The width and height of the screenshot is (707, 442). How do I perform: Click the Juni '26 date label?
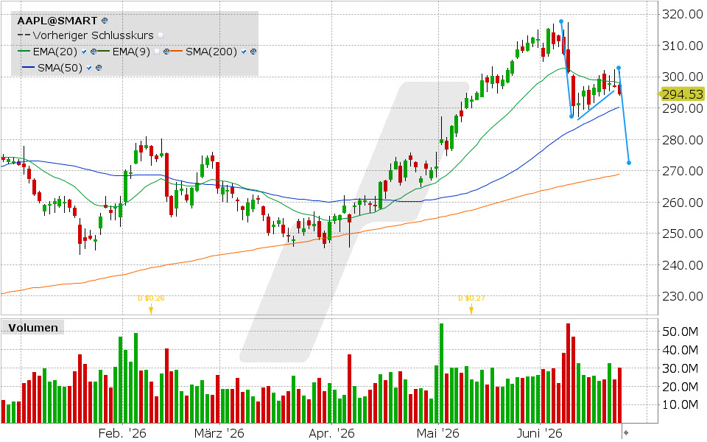(x=540, y=433)
